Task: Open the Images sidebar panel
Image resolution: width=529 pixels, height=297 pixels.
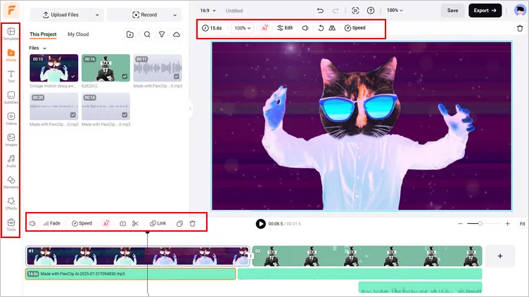Action: pyautogui.click(x=11, y=140)
